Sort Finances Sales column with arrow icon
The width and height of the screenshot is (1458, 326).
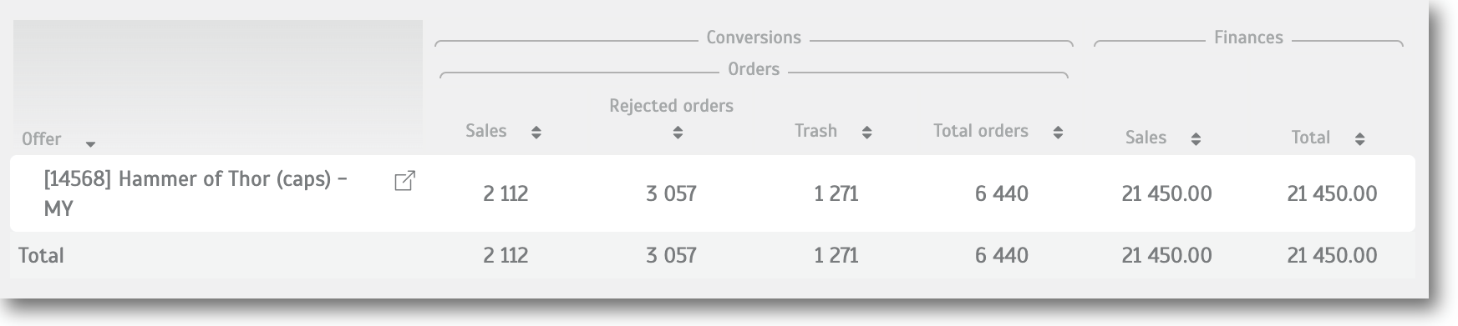(1196, 139)
